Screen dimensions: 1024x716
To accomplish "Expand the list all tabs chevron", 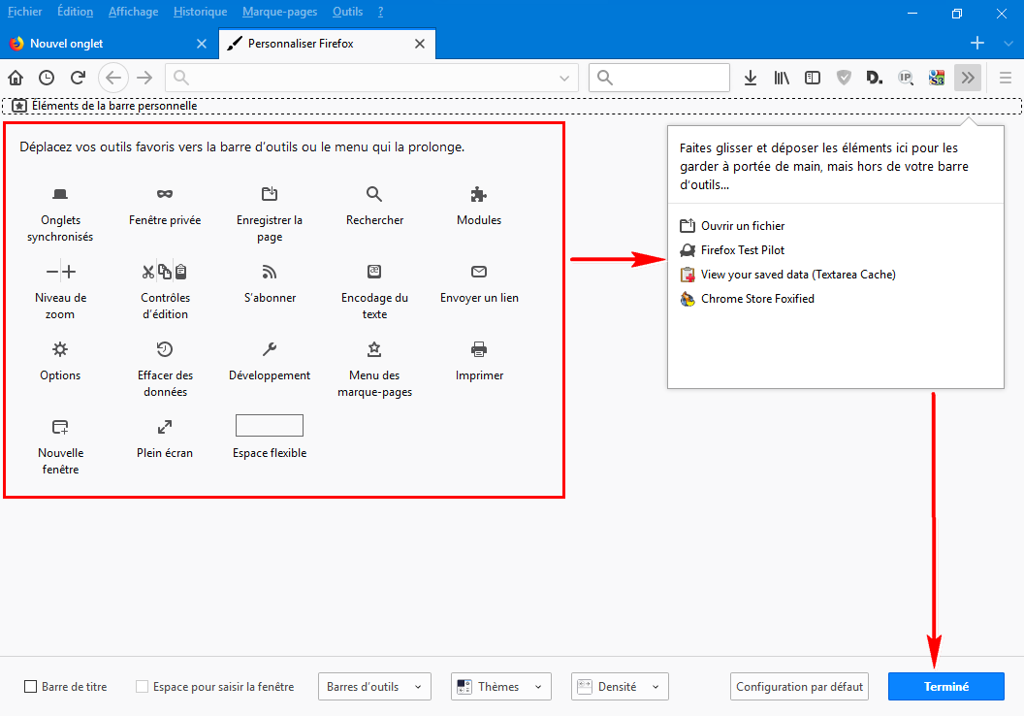I will pos(1008,43).
